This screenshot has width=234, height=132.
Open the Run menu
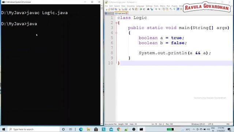(168, 6)
